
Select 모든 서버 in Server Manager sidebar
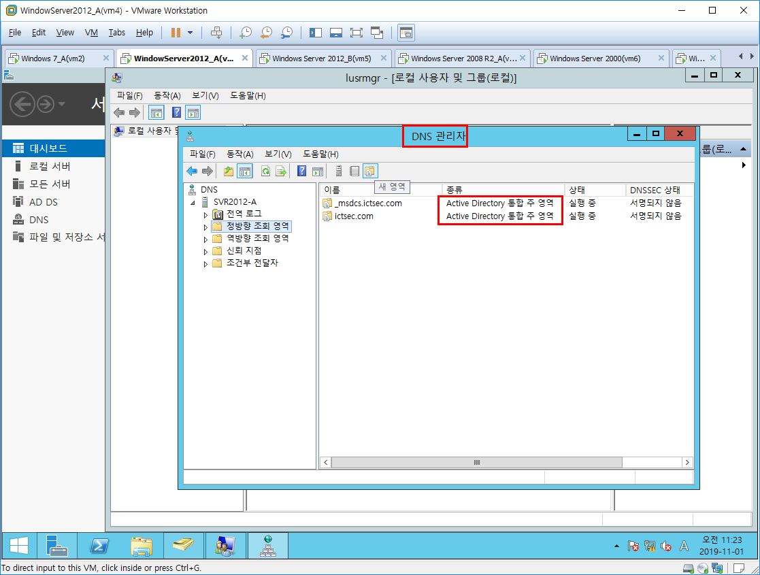pyautogui.click(x=53, y=184)
